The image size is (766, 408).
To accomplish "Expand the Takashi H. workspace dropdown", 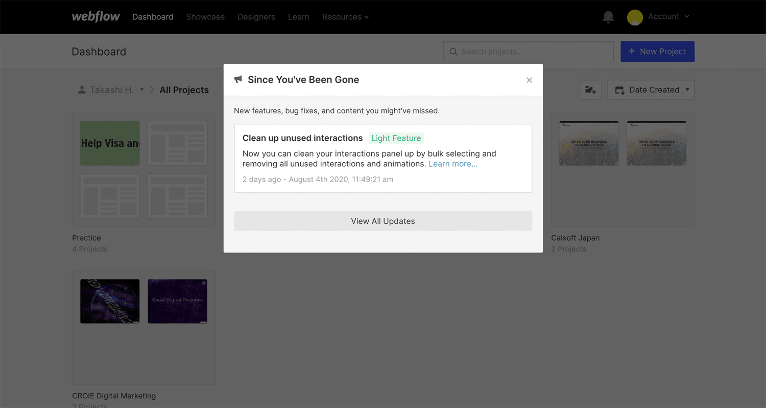I will [142, 90].
